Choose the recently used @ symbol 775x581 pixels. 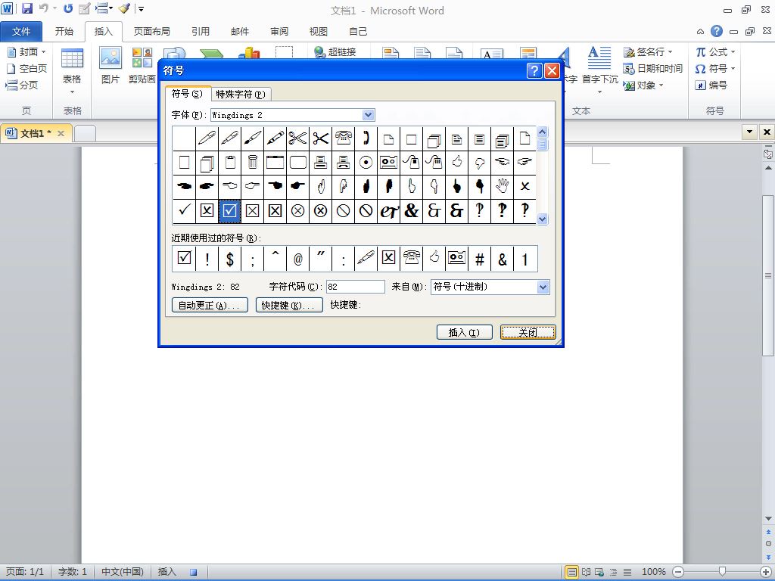297,259
